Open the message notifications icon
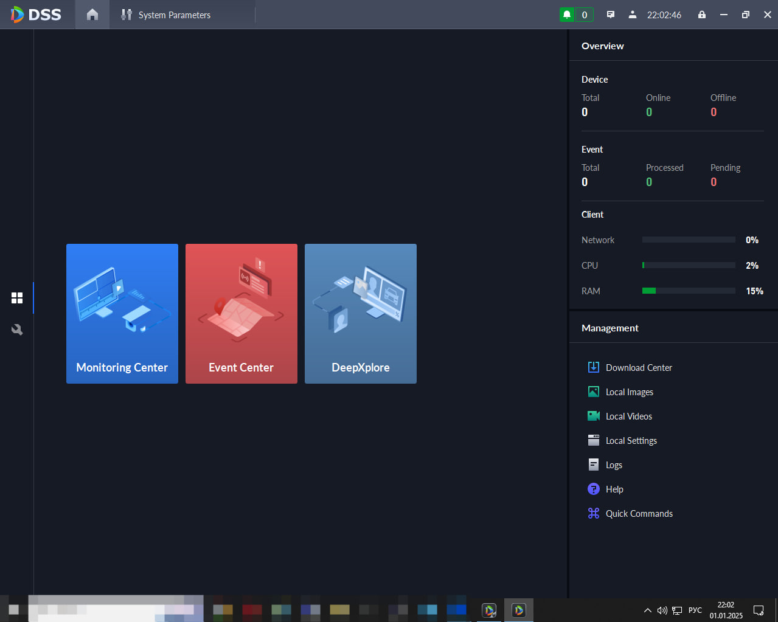This screenshot has height=622, width=778. click(x=611, y=15)
